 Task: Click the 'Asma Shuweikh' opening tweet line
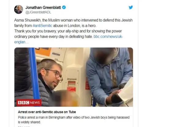[73, 20]
